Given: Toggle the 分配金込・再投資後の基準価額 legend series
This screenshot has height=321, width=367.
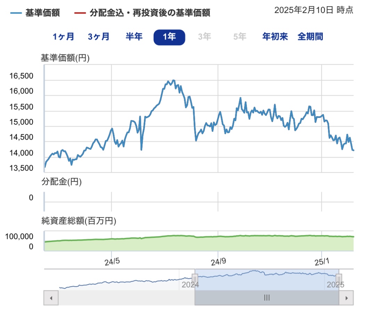Looking at the screenshot, I should 142,13.
